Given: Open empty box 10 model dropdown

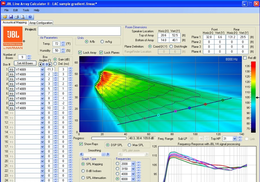Looking at the screenshot, I should pos(42,113).
